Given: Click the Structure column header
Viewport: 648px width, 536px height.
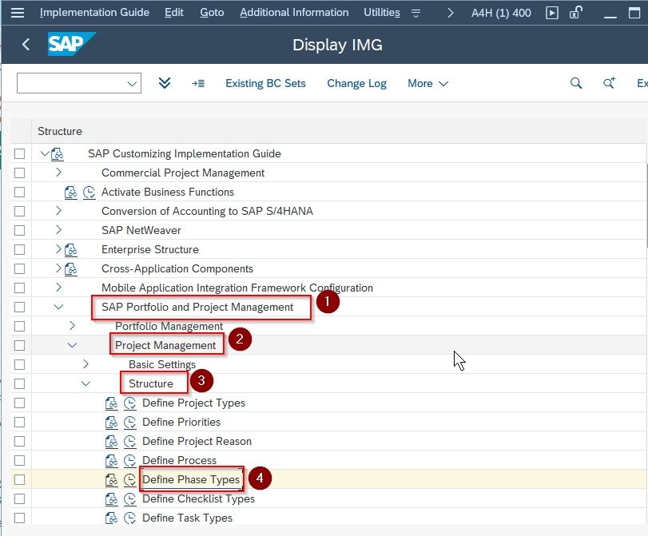Looking at the screenshot, I should pos(60,132).
